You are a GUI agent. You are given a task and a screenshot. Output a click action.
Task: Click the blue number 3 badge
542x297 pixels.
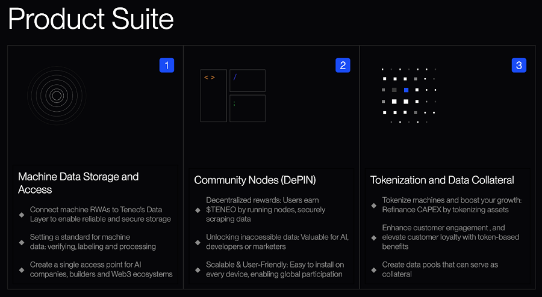pyautogui.click(x=519, y=65)
